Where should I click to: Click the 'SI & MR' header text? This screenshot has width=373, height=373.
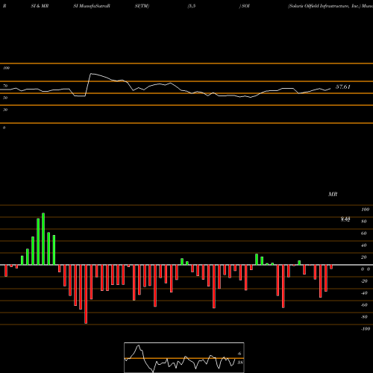[40, 6]
